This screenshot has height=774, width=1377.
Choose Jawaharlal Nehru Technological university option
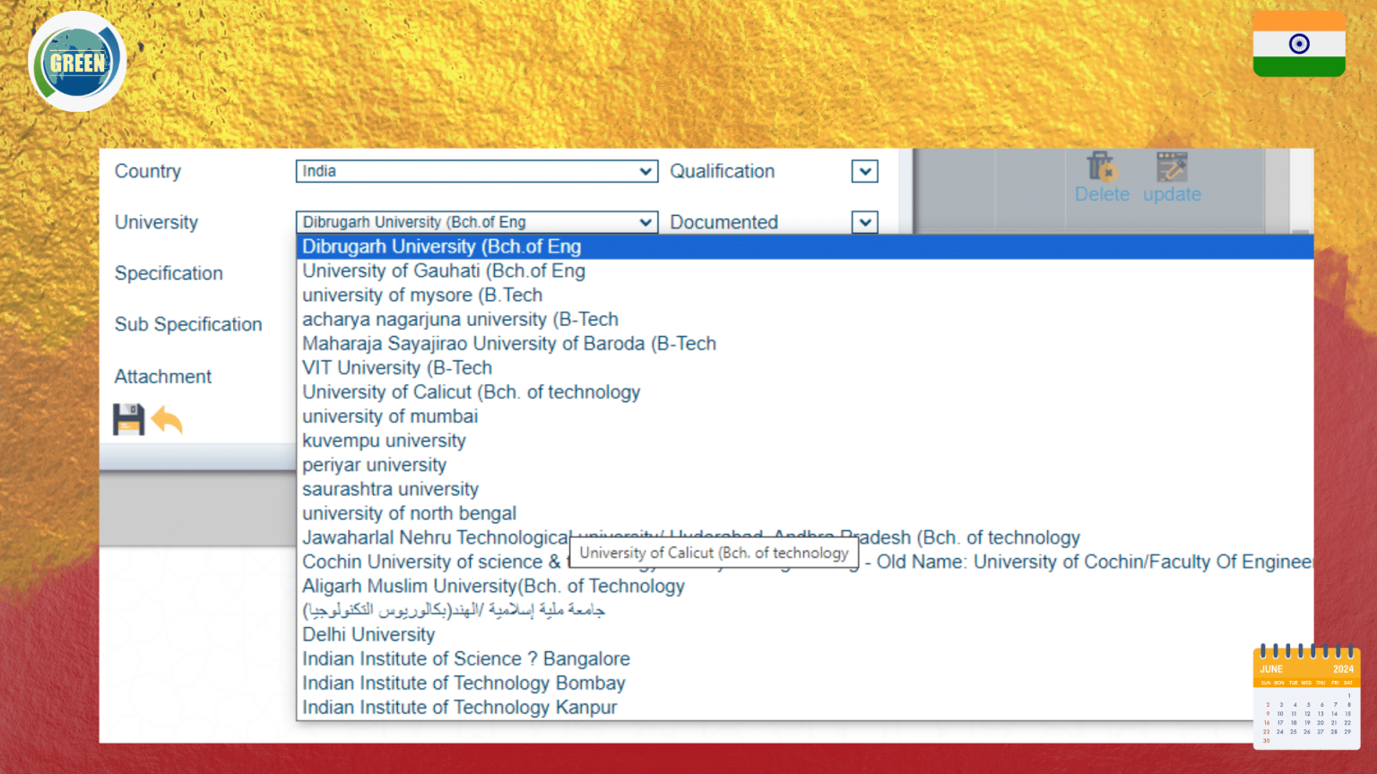pos(805,537)
